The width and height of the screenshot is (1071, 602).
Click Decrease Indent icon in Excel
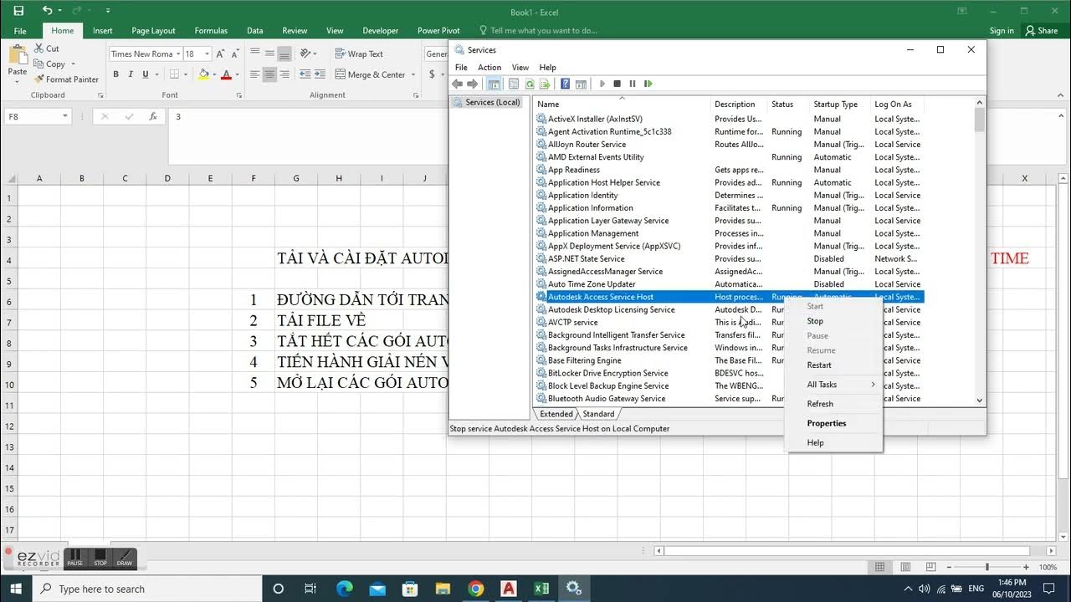(305, 74)
